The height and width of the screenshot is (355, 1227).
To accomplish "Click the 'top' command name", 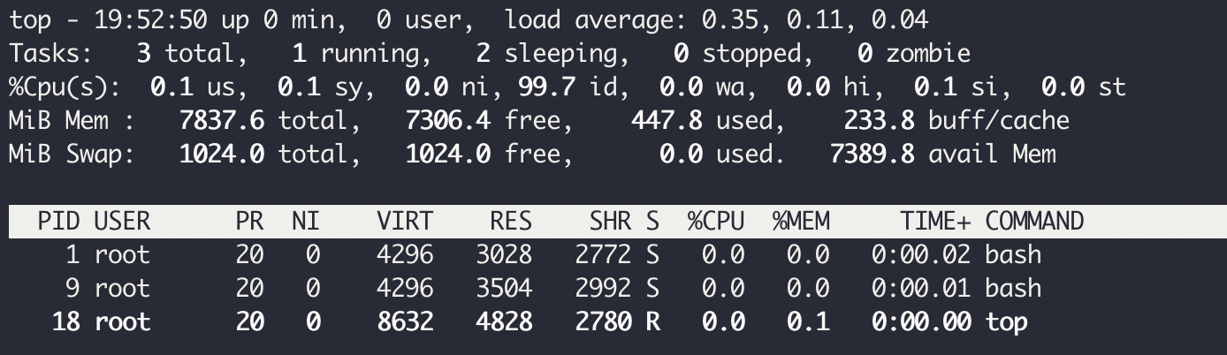I will [1006, 321].
